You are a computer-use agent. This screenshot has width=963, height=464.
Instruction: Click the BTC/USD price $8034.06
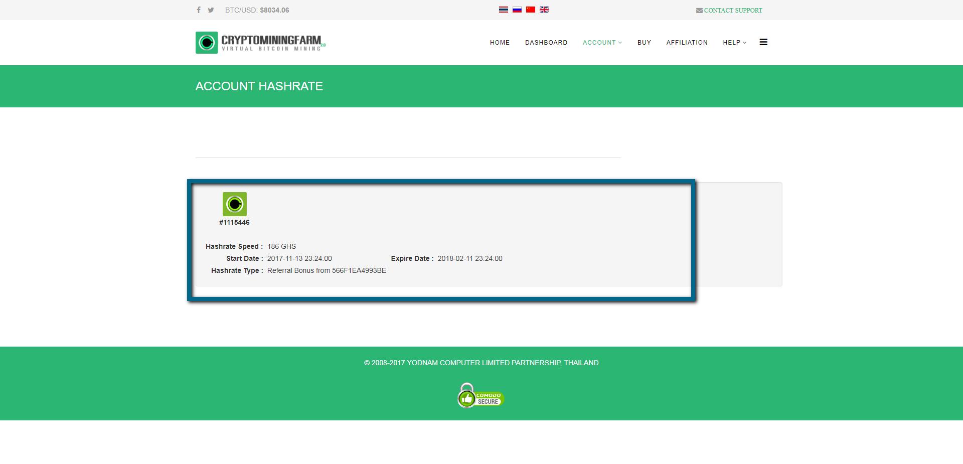click(274, 10)
